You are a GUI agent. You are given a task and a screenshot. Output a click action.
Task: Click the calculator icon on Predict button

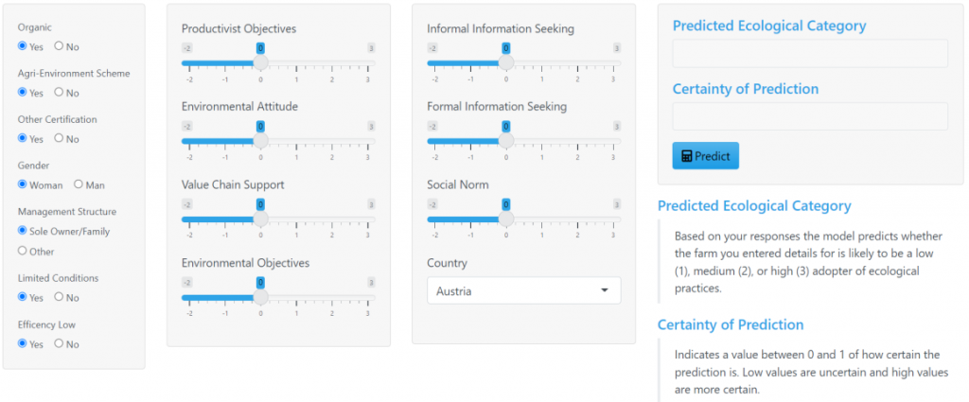(687, 156)
